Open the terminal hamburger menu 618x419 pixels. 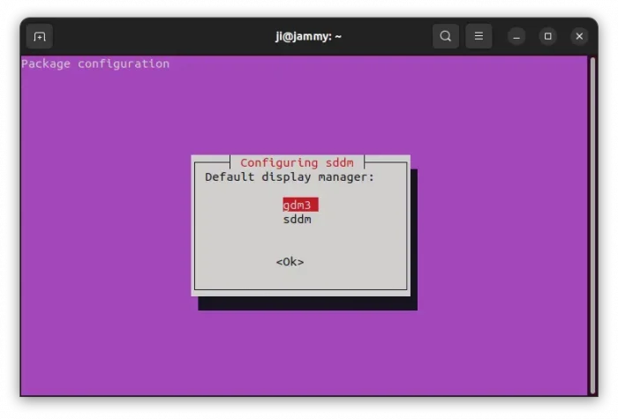tap(479, 36)
